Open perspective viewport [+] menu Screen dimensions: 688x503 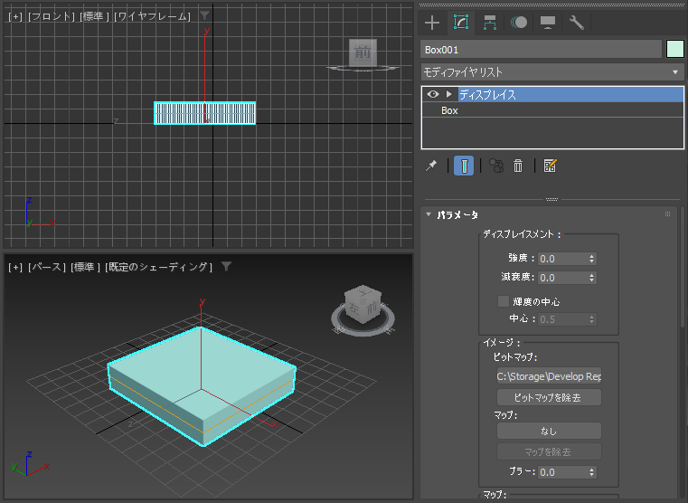15,267
